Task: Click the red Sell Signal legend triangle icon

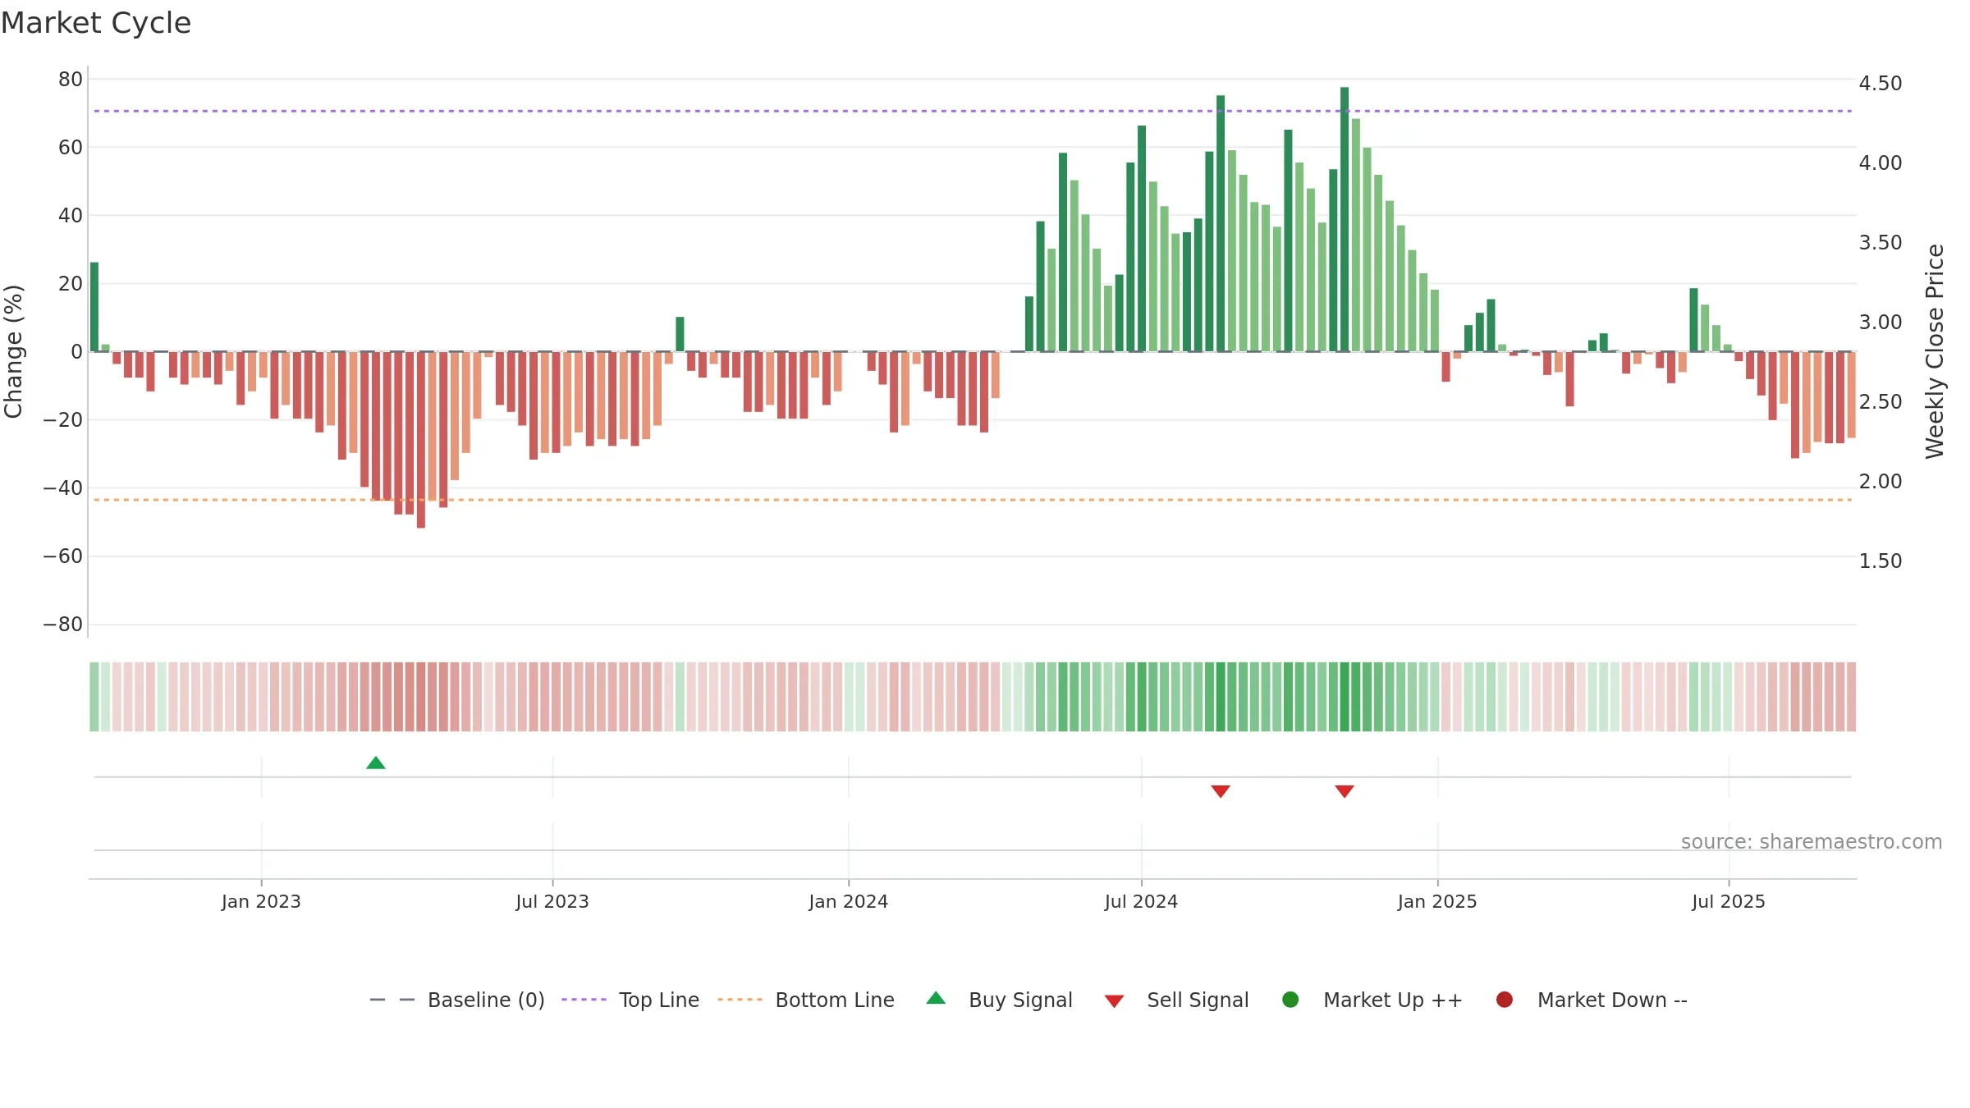Action: coord(1114,1001)
